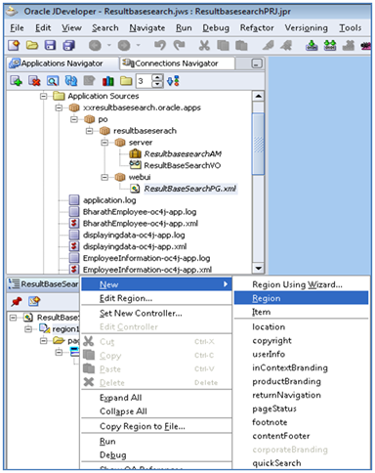Click the navigator scrollbar down arrow
The image size is (375, 473).
pos(258,269)
